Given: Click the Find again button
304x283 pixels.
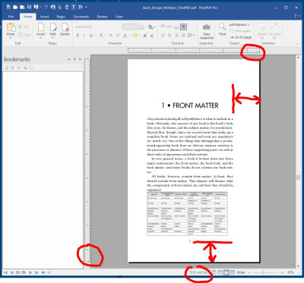Looking at the screenshot, I should coord(240,31).
